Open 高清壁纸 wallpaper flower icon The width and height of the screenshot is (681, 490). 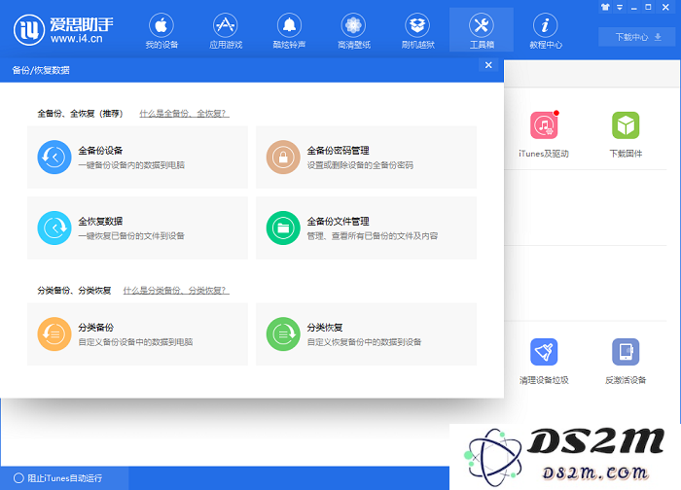tap(353, 25)
